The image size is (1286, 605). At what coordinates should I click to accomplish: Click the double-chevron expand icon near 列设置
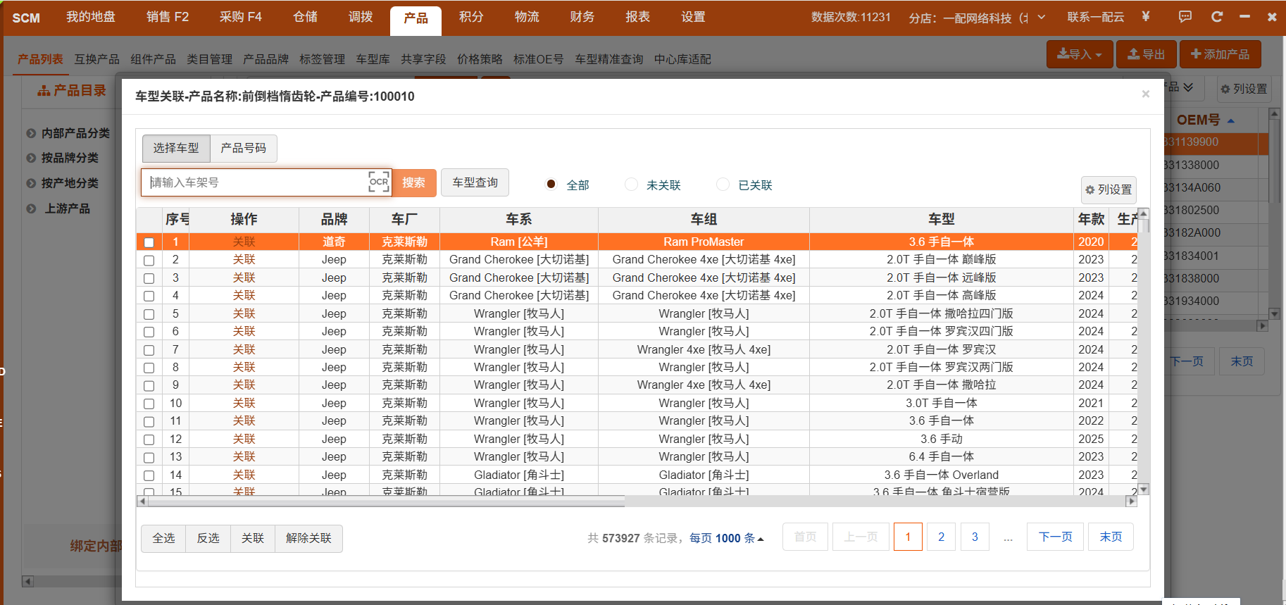point(1188,87)
